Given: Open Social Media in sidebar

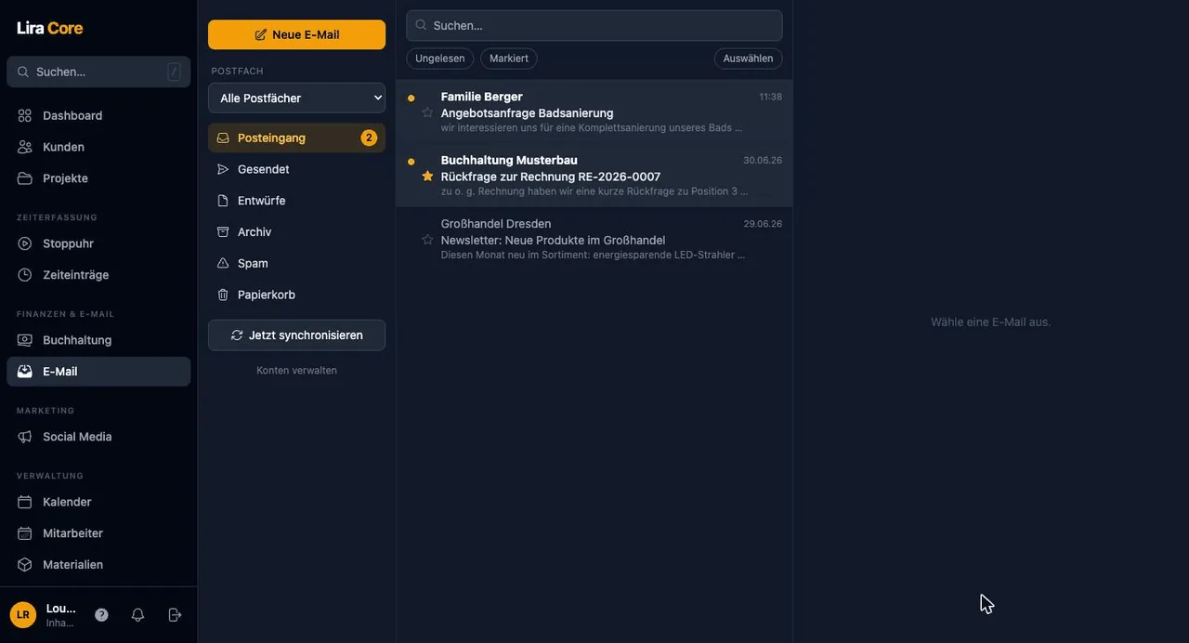Looking at the screenshot, I should pyautogui.click(x=98, y=437).
